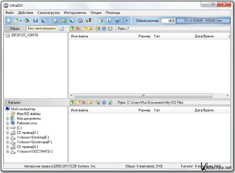
Task: Expand the CD привод(D:) tree node
Action: [8, 133]
